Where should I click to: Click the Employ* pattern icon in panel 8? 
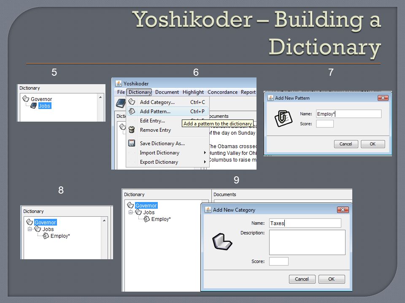pyautogui.click(x=46, y=236)
